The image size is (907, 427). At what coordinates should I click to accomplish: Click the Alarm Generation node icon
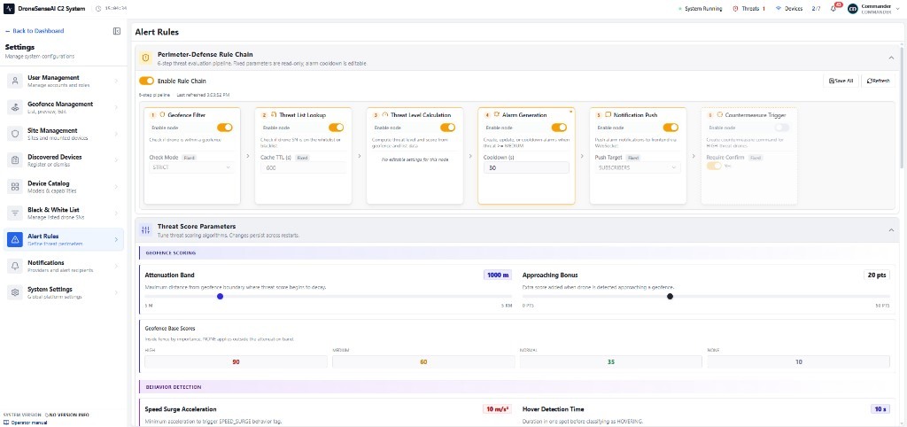pos(496,115)
